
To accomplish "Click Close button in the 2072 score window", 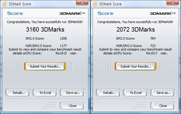I will pyautogui.click(x=163, y=106).
